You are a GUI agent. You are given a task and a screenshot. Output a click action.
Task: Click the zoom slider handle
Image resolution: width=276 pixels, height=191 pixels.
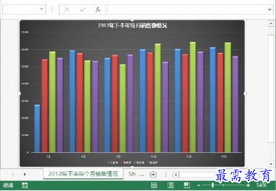point(213,185)
